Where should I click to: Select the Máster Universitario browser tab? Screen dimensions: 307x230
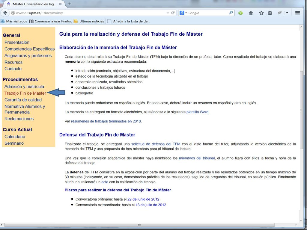pos(34,4)
